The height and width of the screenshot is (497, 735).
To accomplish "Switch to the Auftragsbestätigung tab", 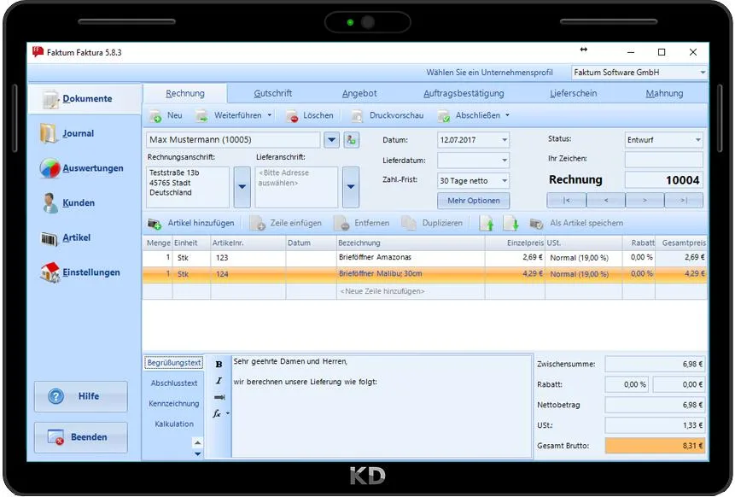I will tap(464, 94).
